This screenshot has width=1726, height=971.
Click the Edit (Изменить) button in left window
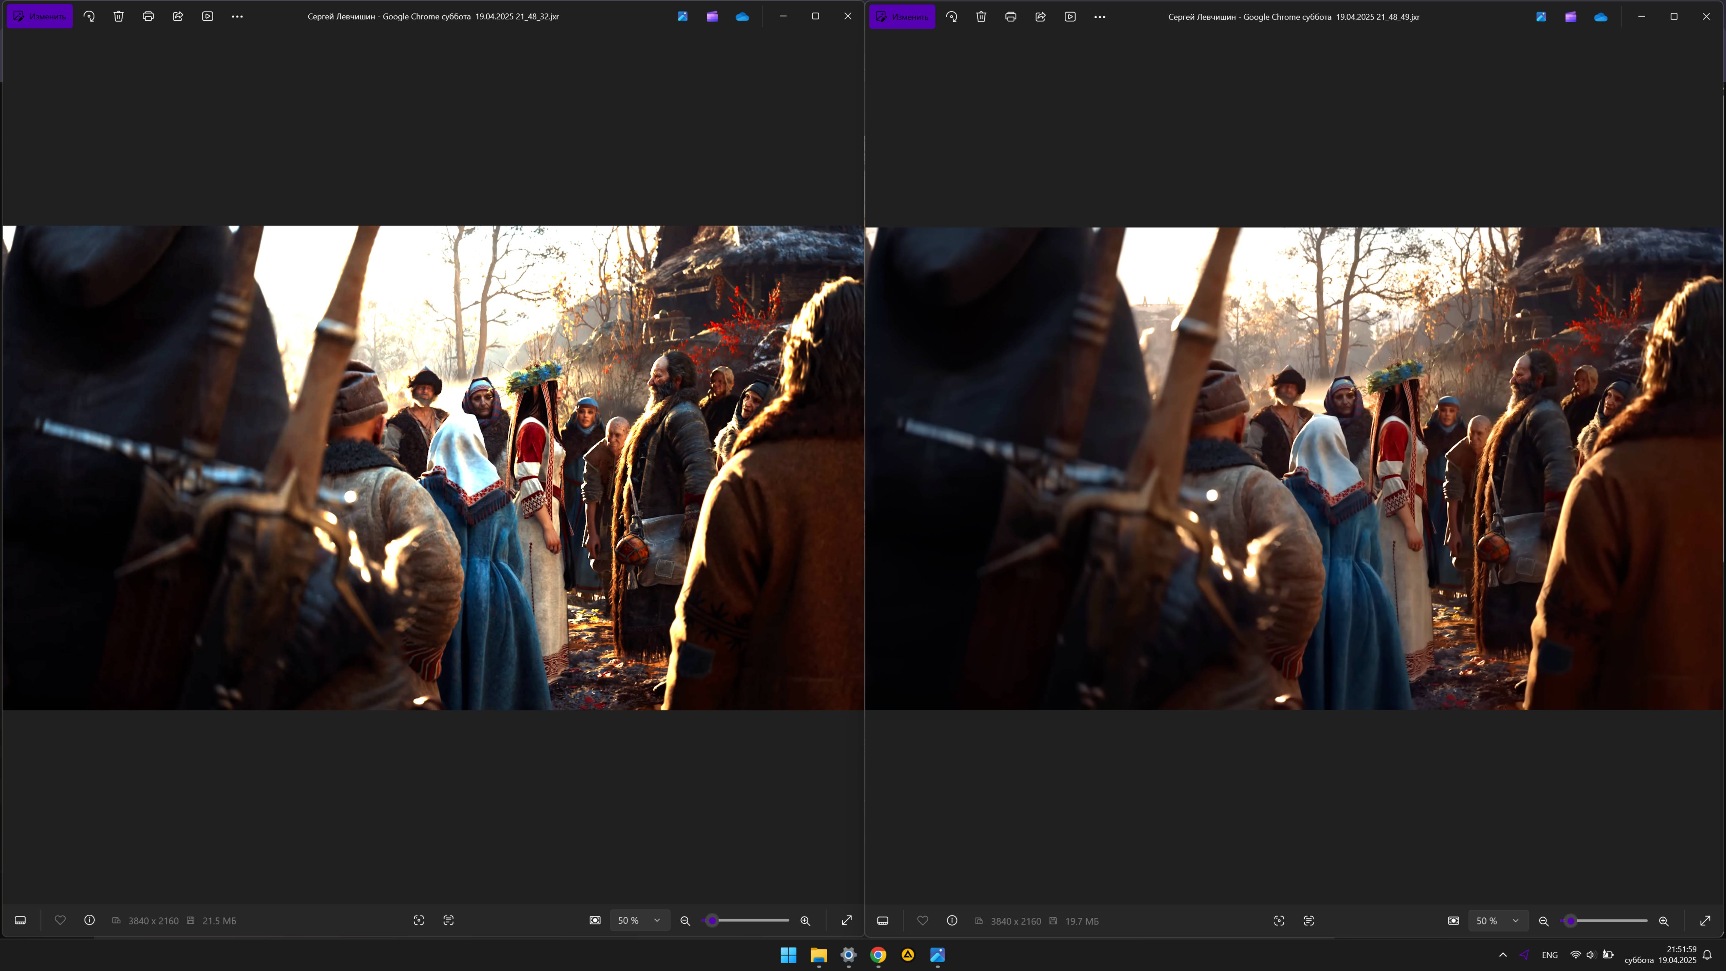pos(40,16)
